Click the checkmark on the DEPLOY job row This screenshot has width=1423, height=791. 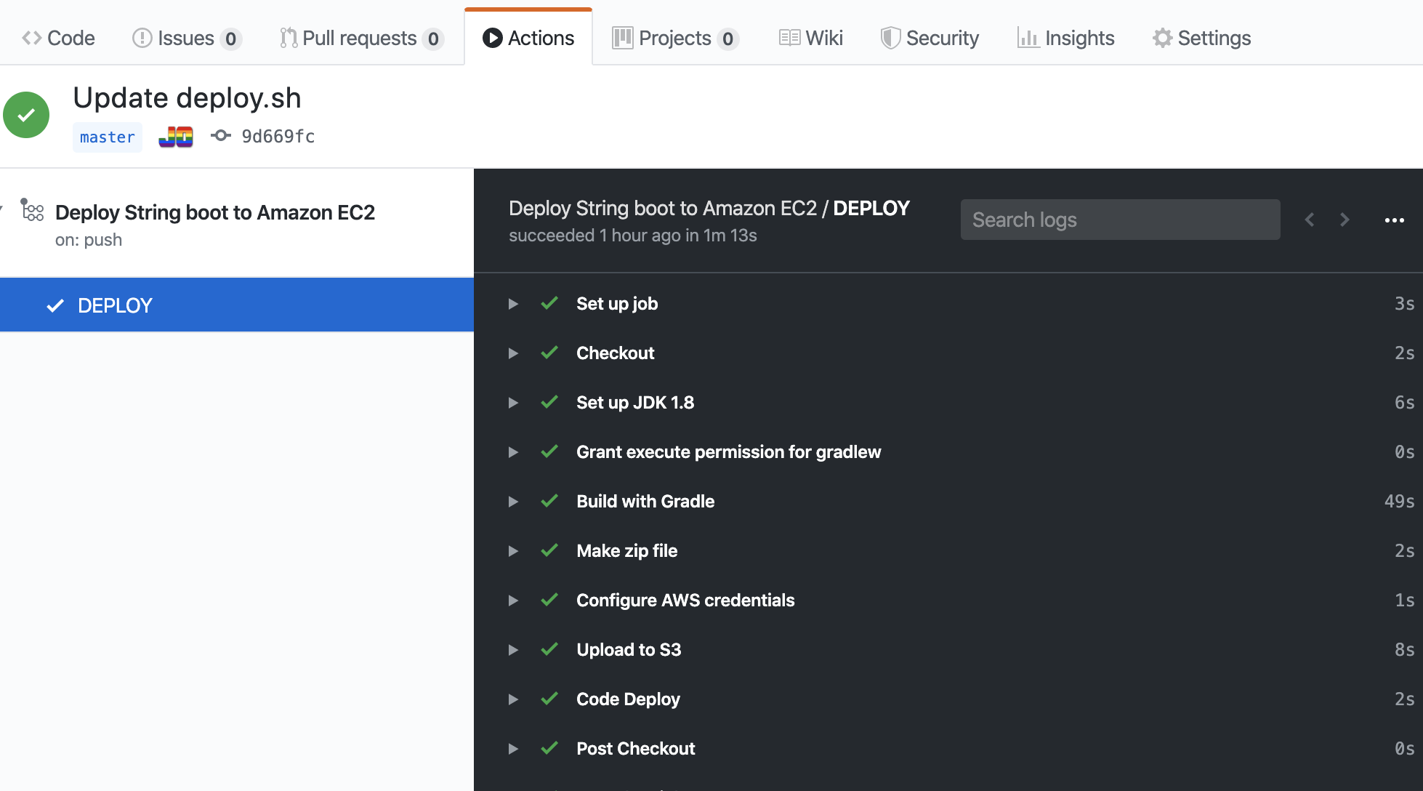55,305
